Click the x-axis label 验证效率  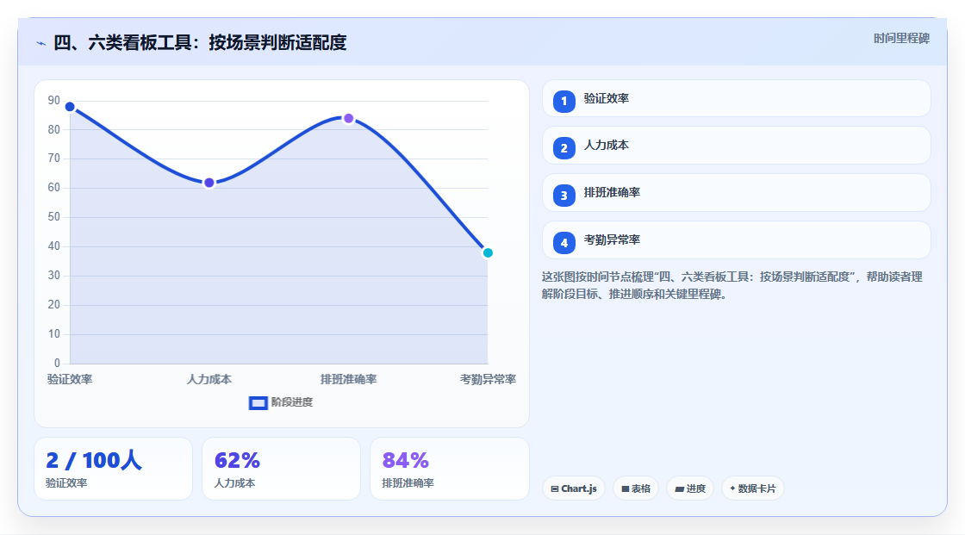(70, 379)
